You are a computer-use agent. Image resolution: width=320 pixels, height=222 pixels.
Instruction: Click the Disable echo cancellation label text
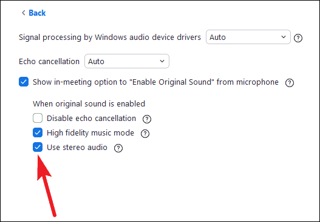[x=92, y=118]
